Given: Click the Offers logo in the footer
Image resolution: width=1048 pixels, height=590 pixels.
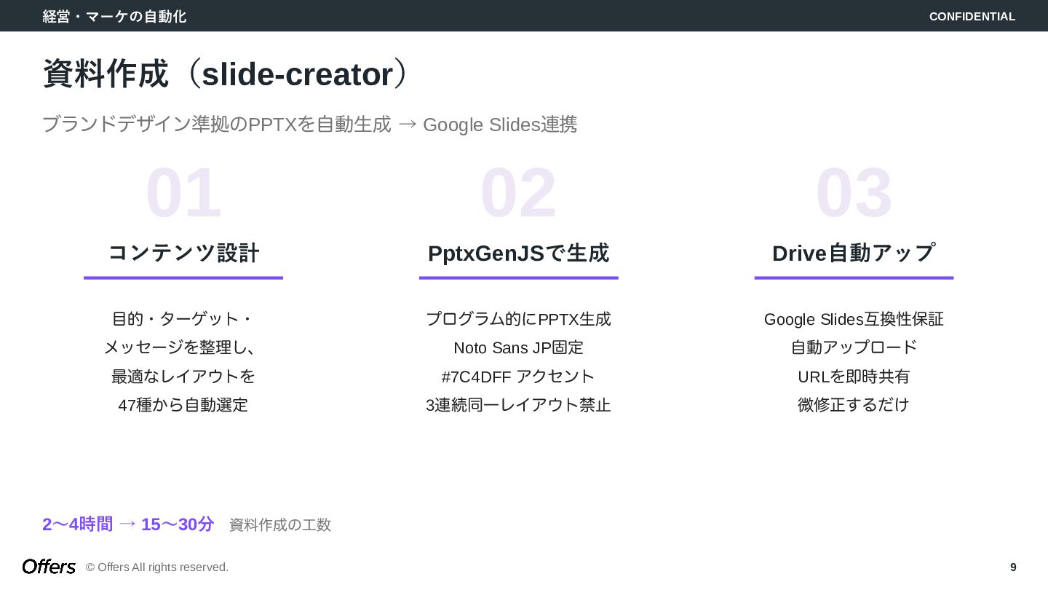Looking at the screenshot, I should [x=49, y=567].
